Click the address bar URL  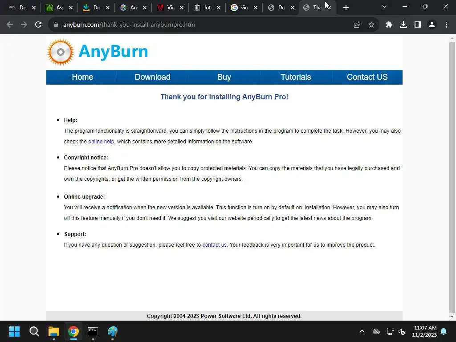(x=129, y=25)
